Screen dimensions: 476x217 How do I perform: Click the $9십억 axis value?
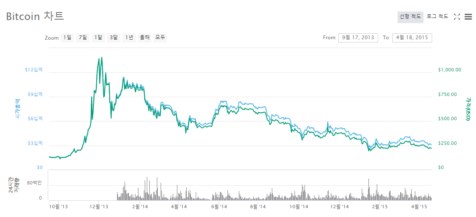(x=35, y=94)
